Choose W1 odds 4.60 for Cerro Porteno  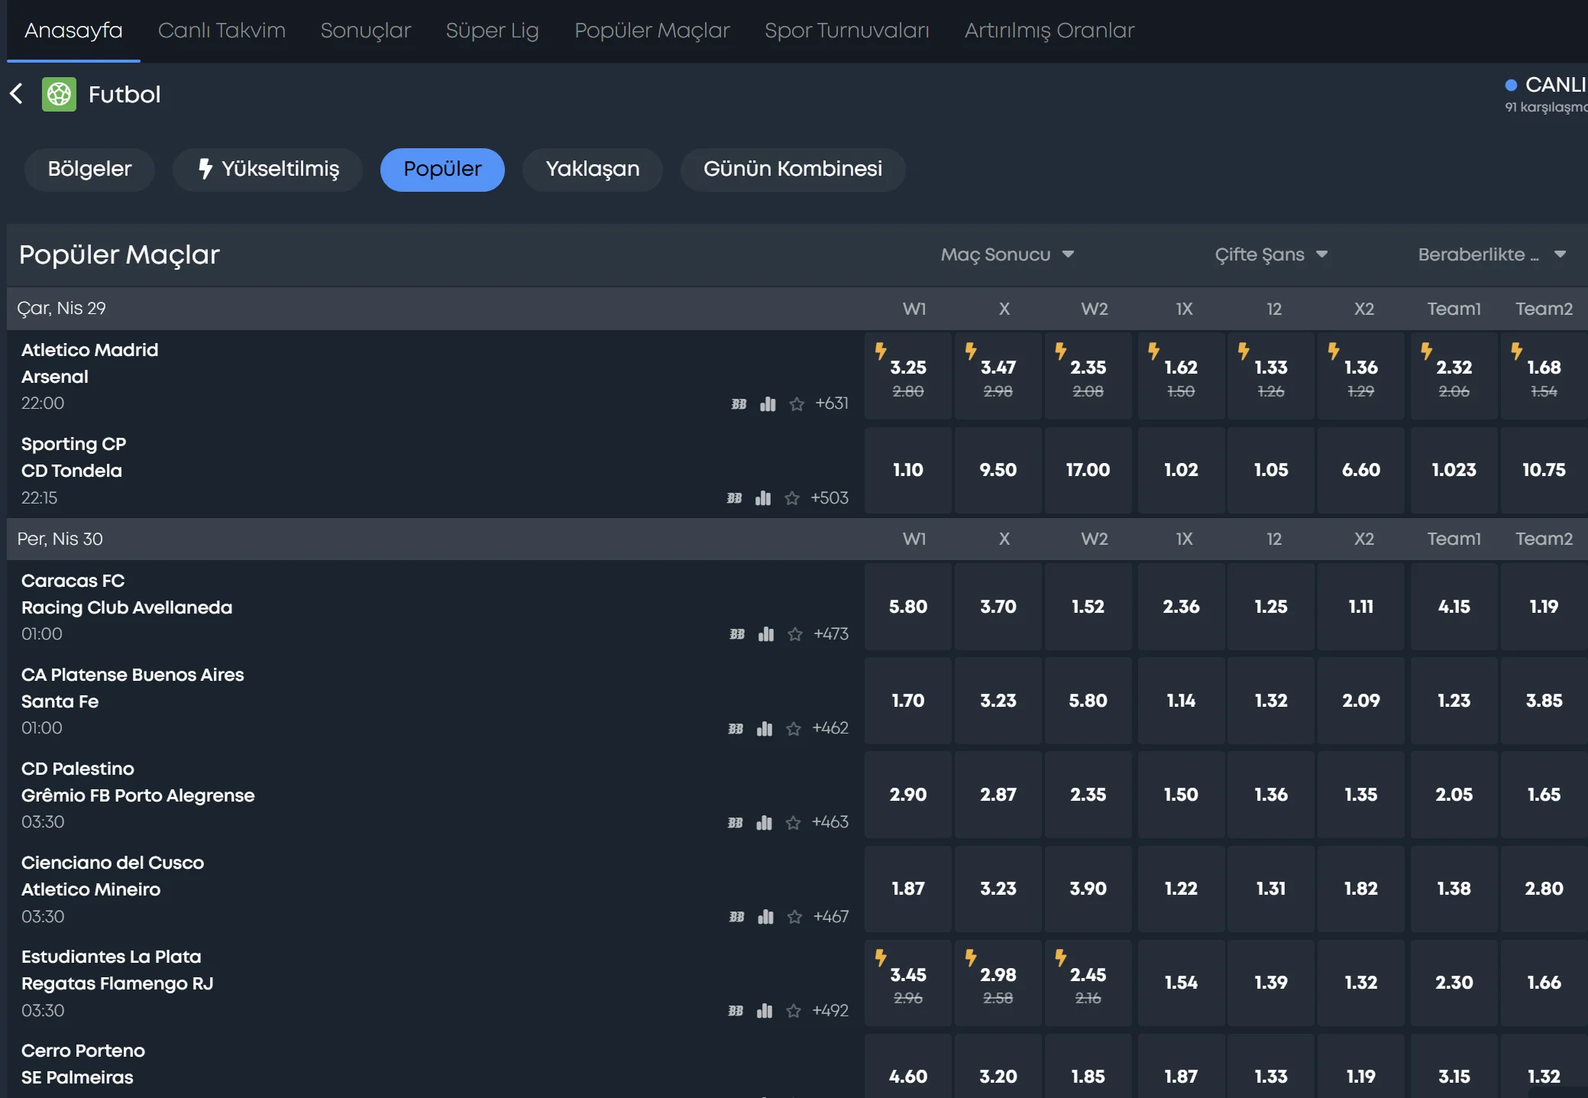click(908, 1067)
